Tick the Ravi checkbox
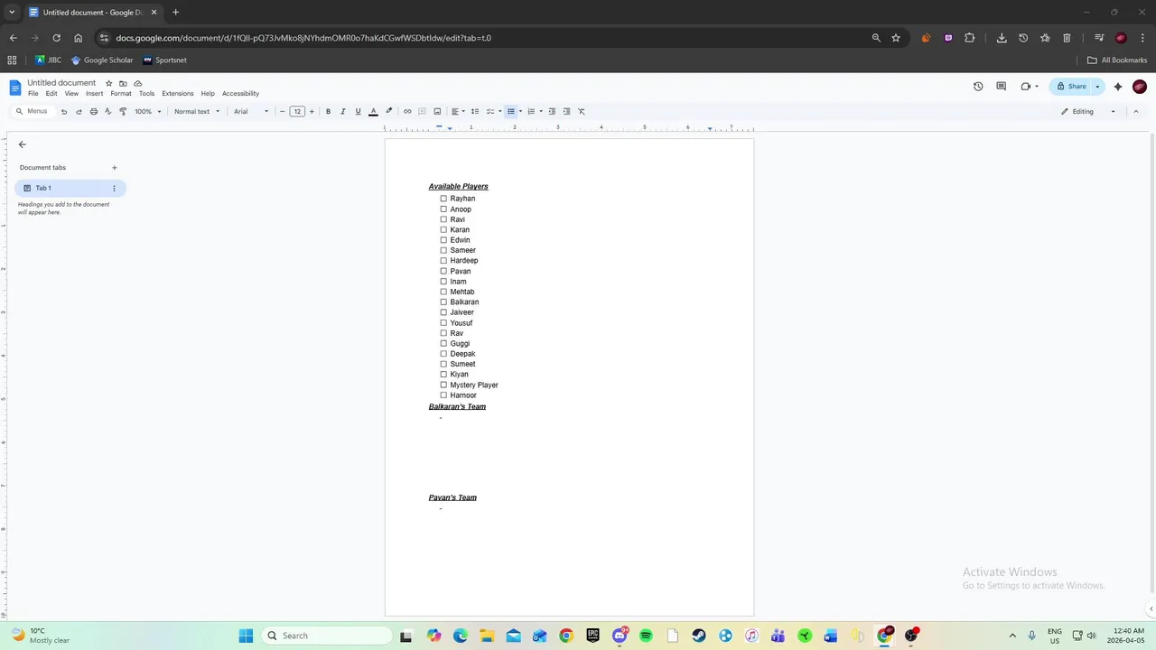Image resolution: width=1156 pixels, height=650 pixels. [x=443, y=219]
